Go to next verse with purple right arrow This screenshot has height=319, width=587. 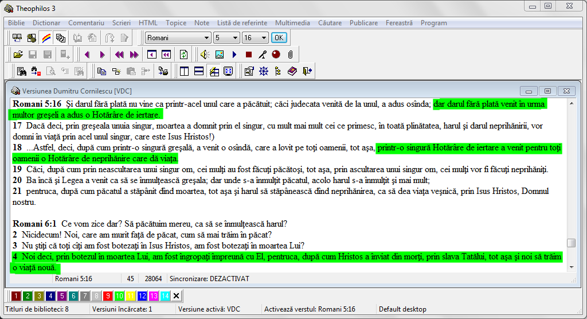[102, 55]
